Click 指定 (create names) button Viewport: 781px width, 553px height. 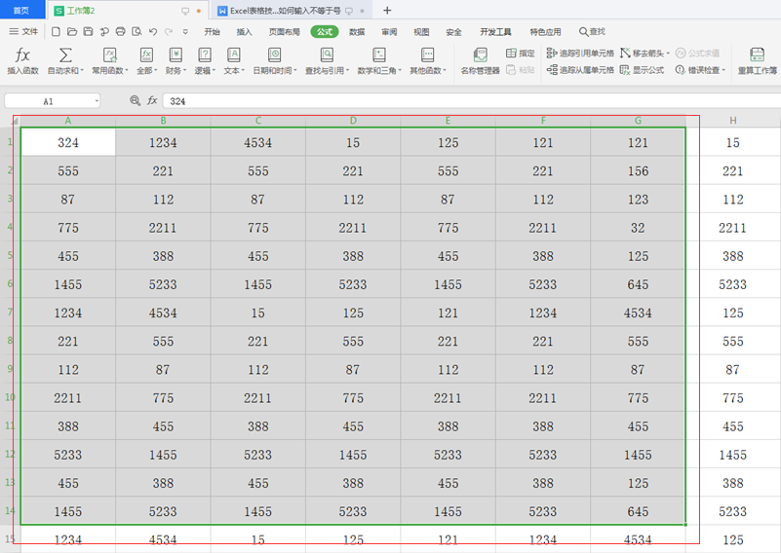pos(520,54)
